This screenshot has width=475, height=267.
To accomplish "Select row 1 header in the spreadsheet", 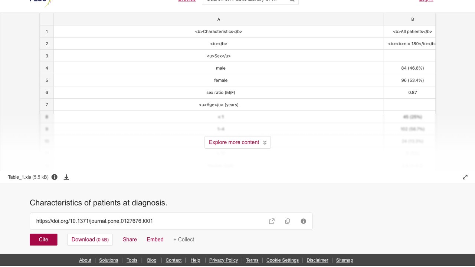I will pyautogui.click(x=47, y=32).
